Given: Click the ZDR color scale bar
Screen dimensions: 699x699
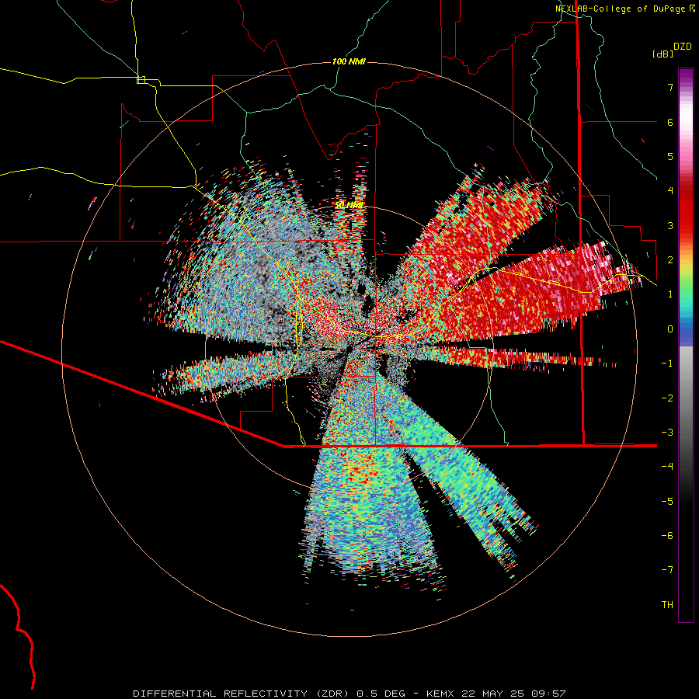Looking at the screenshot, I should (x=686, y=345).
